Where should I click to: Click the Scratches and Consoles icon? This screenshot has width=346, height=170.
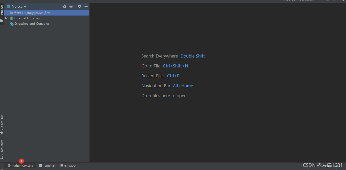click(11, 24)
